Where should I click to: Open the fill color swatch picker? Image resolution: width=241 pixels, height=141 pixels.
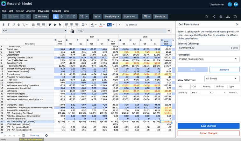[x=93, y=25]
